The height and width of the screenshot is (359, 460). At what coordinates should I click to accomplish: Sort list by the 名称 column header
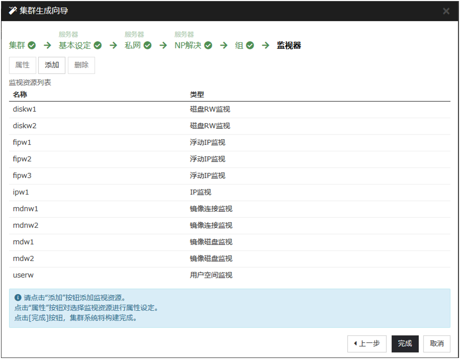tap(20, 95)
